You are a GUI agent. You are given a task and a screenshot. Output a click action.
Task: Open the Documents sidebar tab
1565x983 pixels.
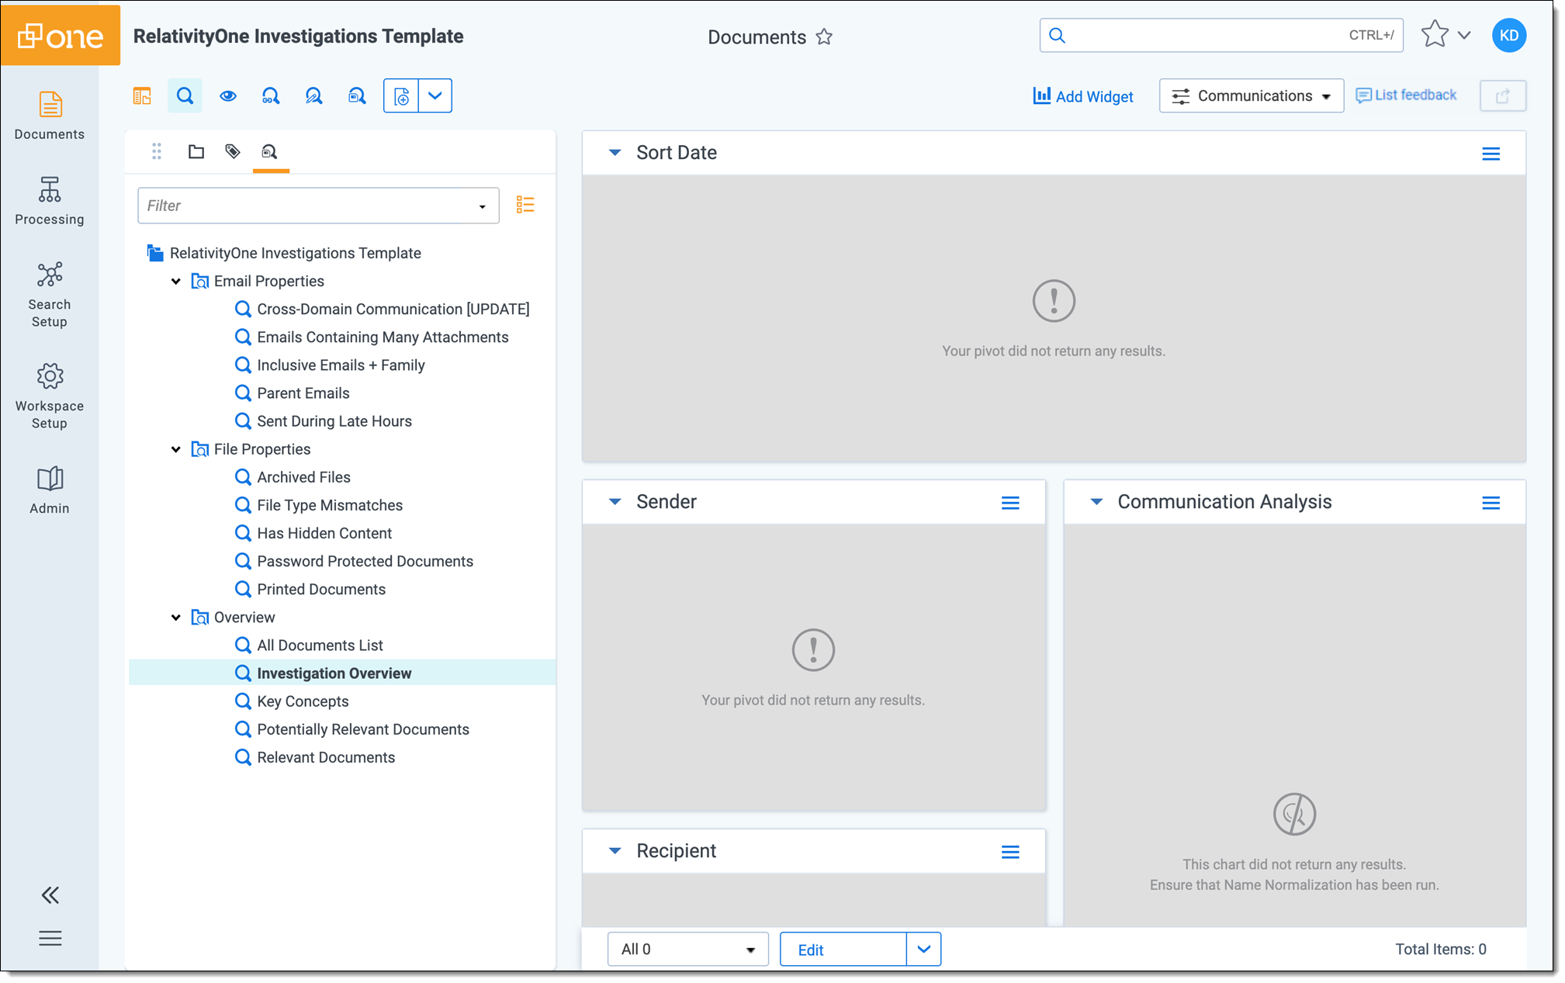pyautogui.click(x=50, y=116)
